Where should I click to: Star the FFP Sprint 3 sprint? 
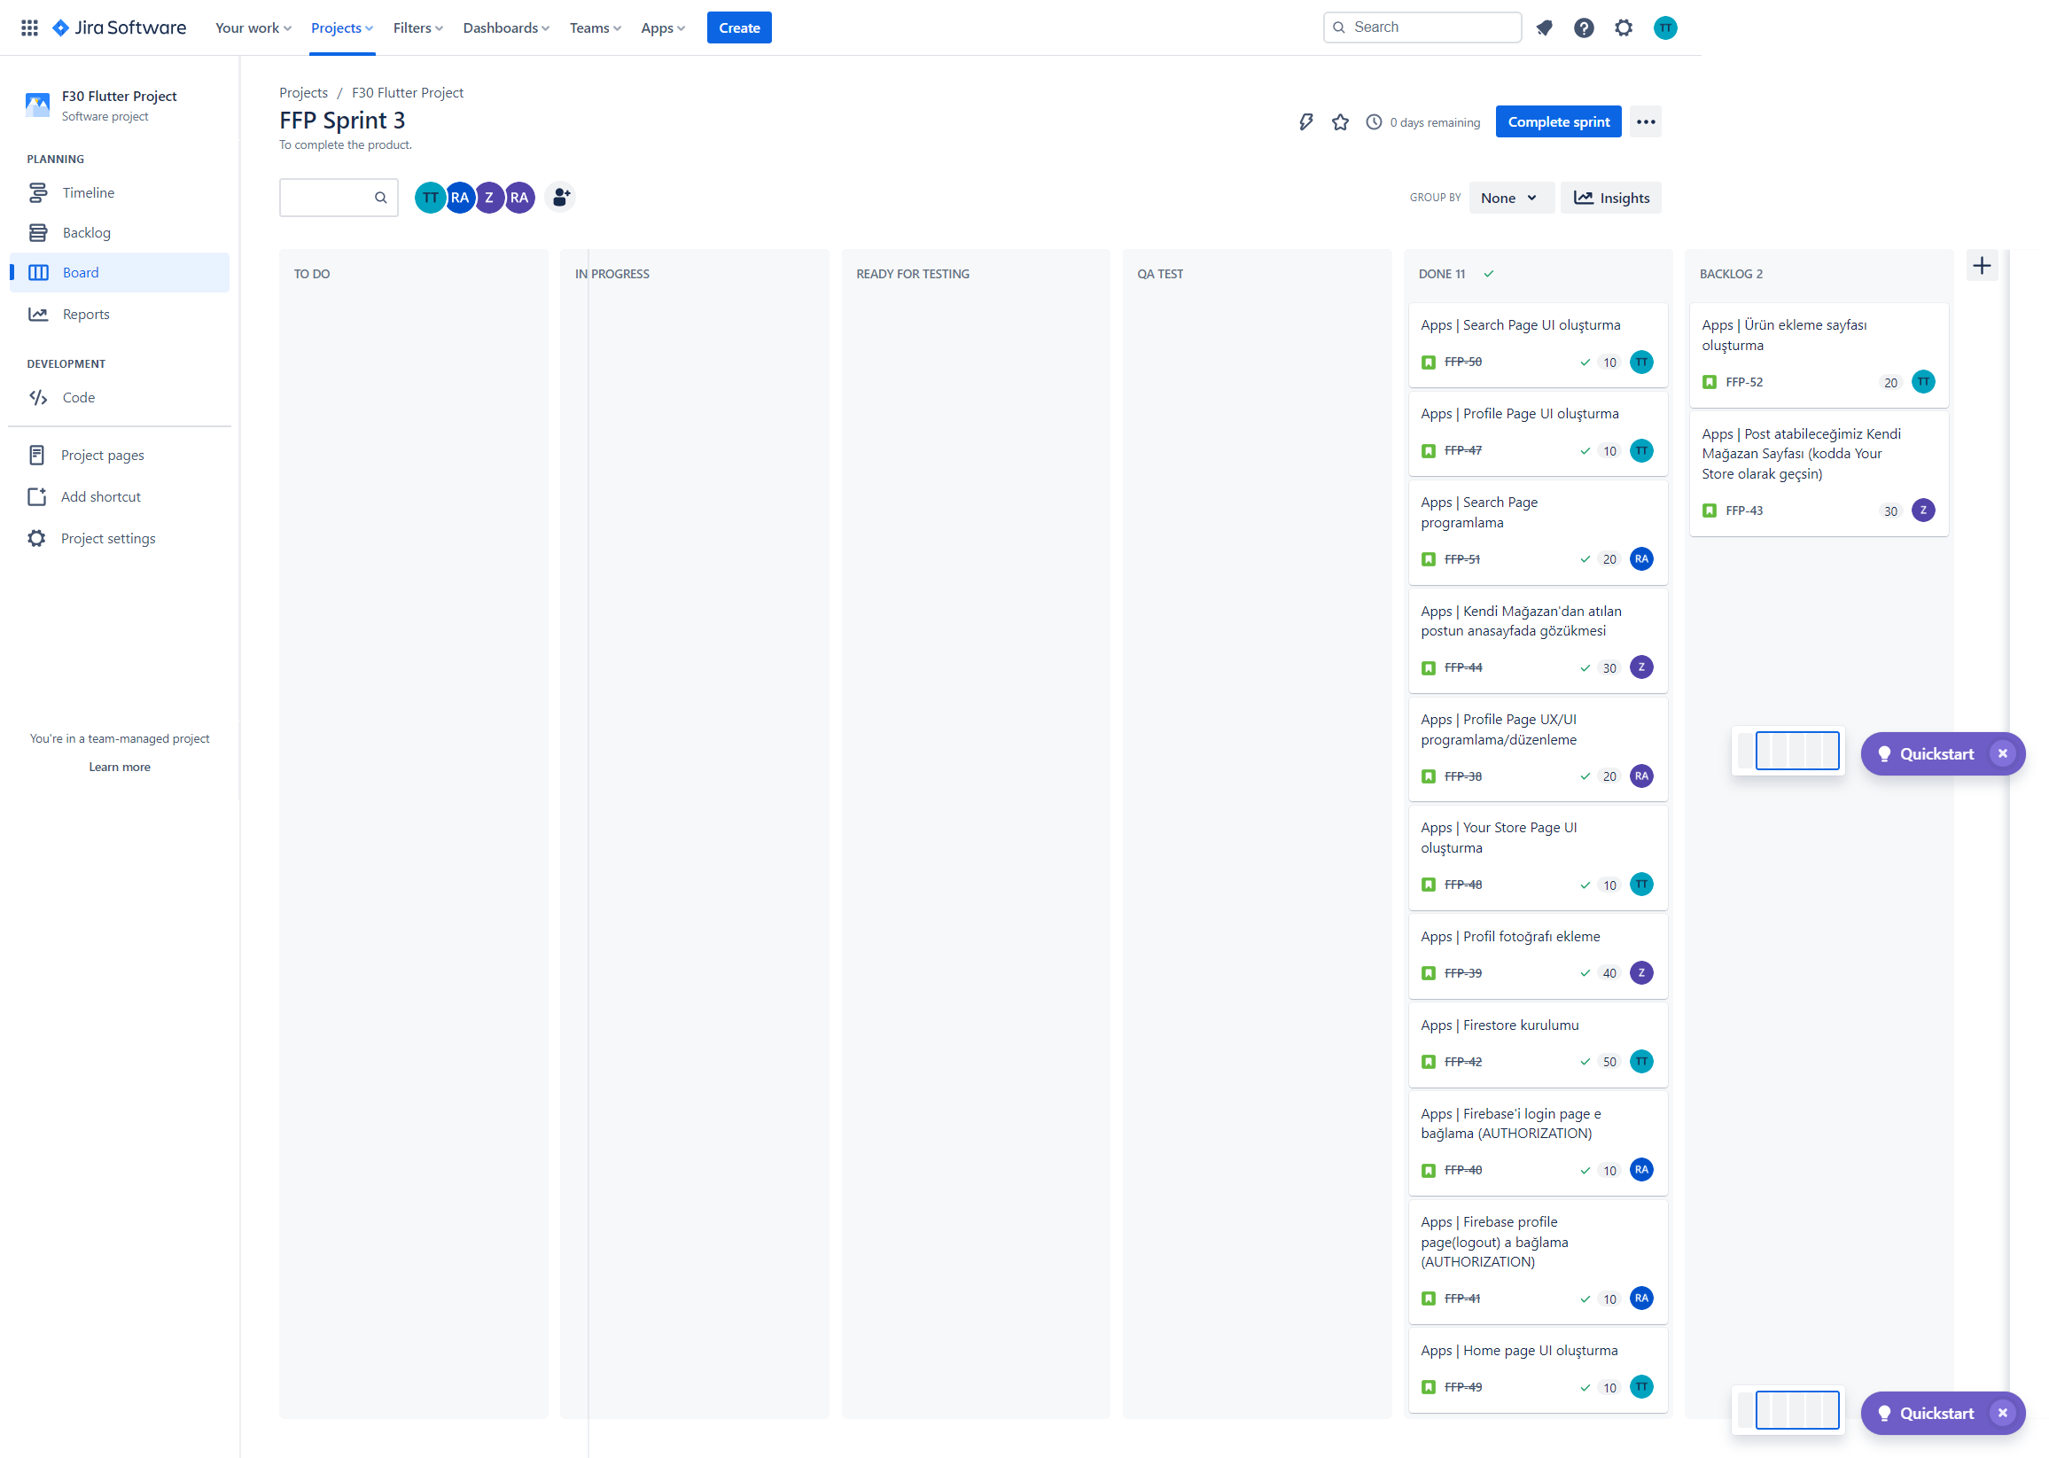[1338, 122]
